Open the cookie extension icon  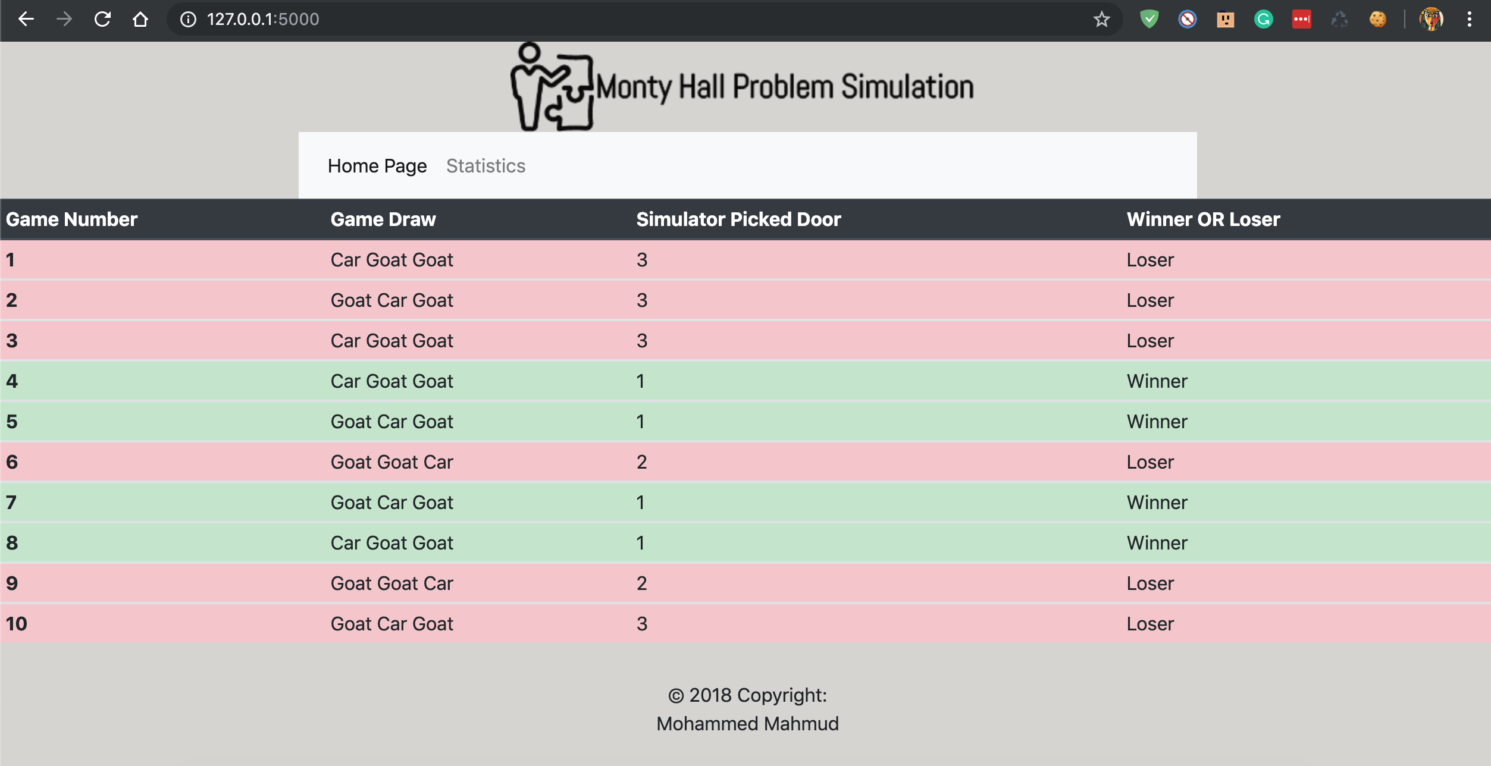[1377, 20]
